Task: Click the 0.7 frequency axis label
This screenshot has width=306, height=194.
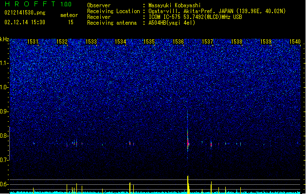Action: [x=4, y=160]
